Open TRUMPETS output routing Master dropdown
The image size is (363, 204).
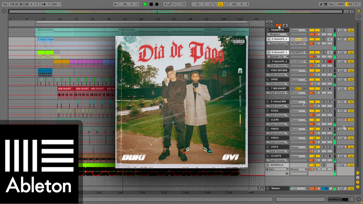coord(299,30)
